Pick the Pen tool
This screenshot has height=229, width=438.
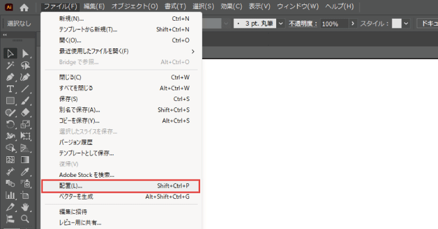(x=10, y=77)
